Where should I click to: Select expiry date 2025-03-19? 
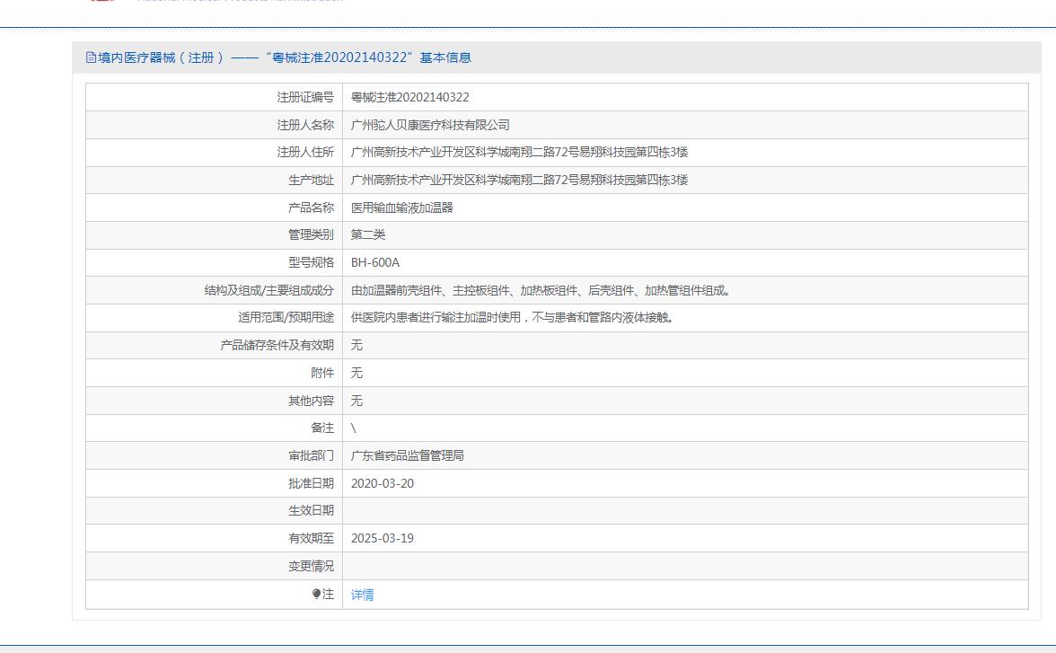click(383, 538)
